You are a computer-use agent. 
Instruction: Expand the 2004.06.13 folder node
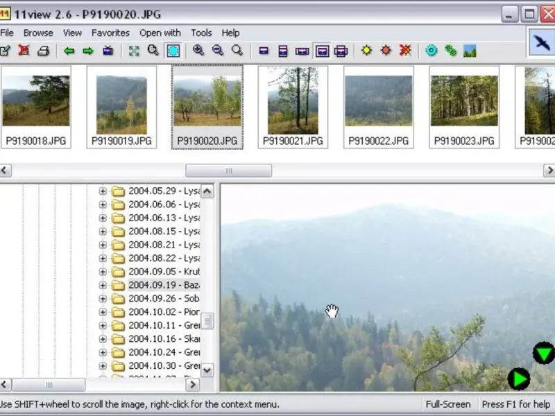coord(103,218)
